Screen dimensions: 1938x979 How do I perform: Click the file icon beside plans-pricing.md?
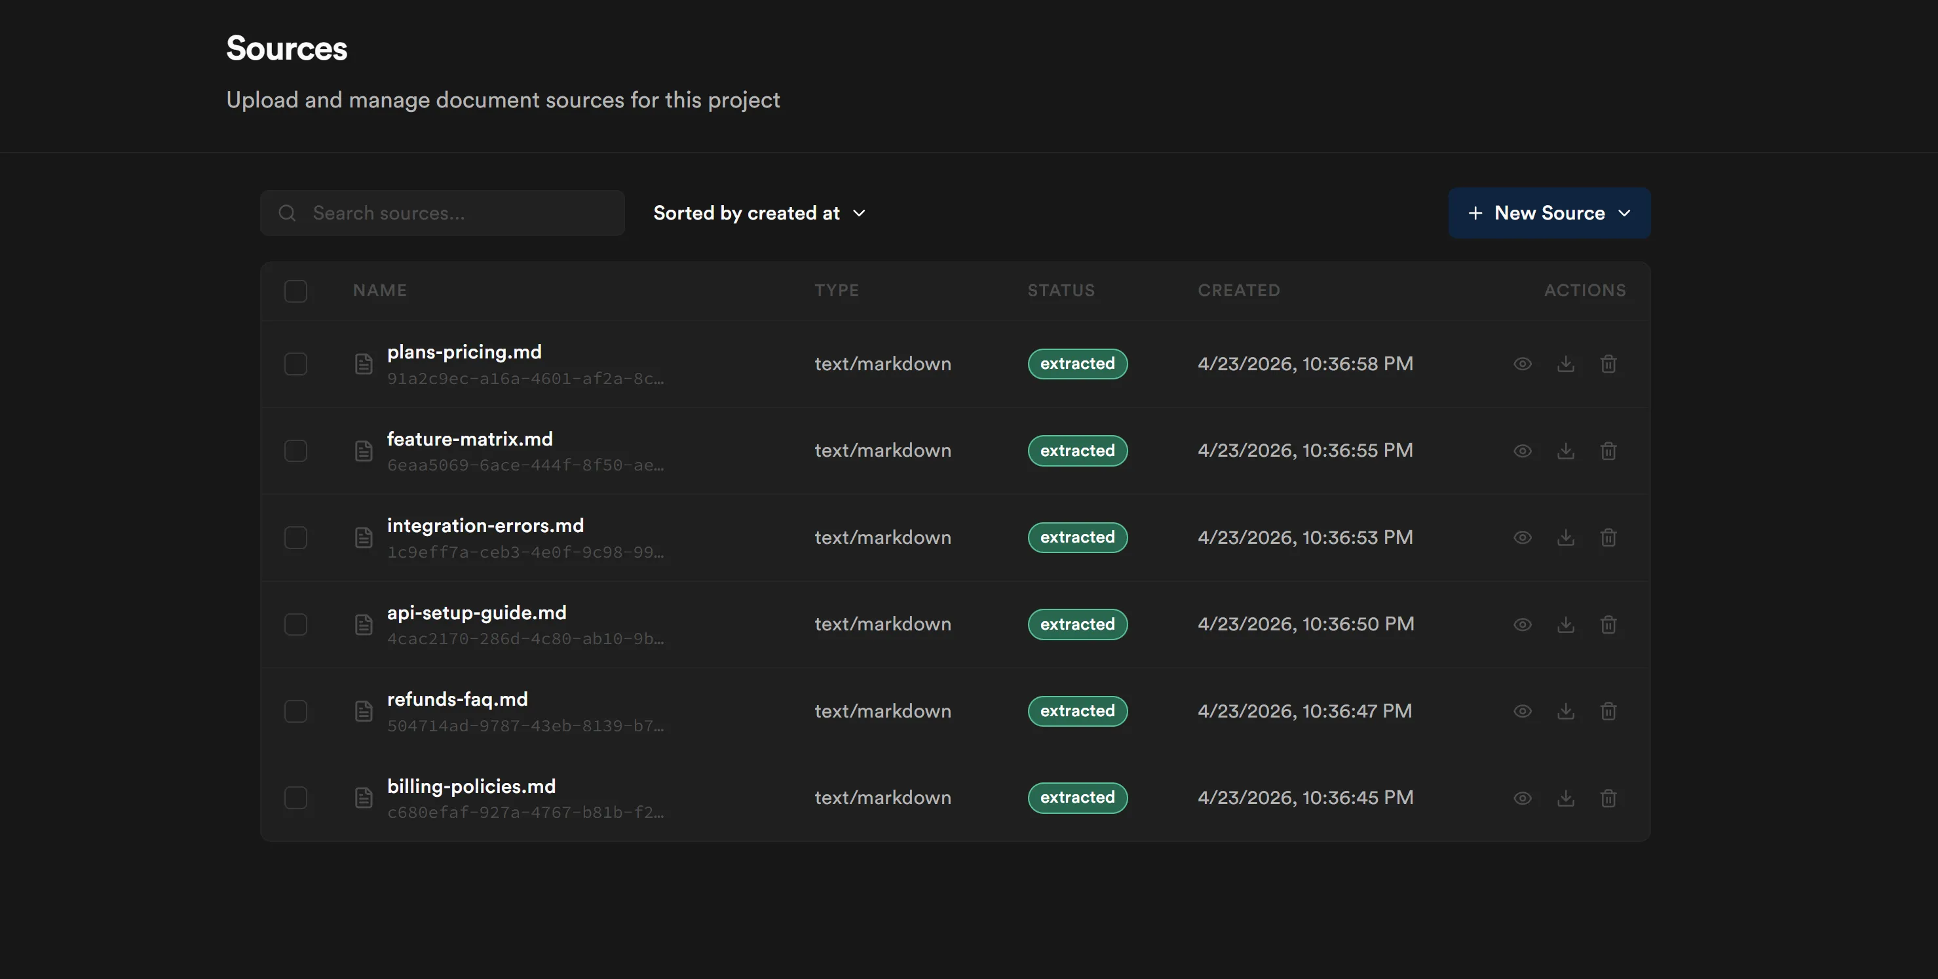tap(364, 364)
